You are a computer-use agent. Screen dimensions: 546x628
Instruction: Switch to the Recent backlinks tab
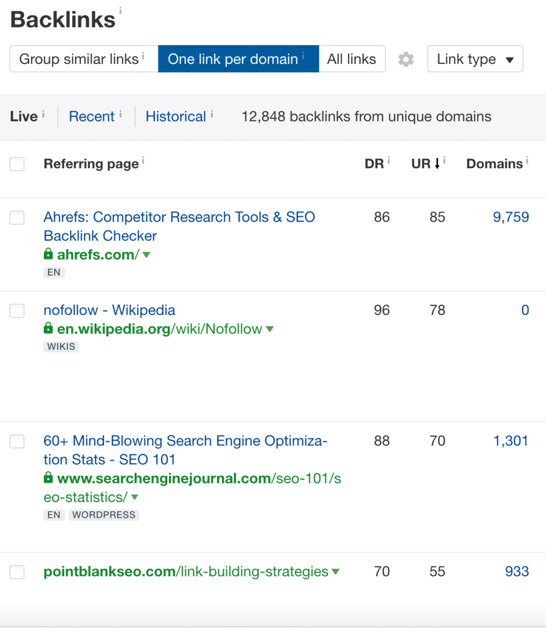[x=92, y=117]
